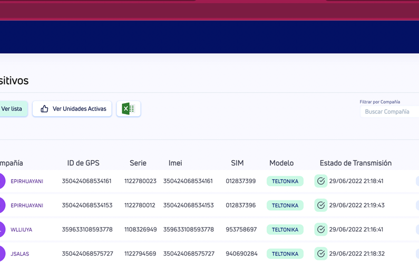Screen dimensions: 419x262
Task: Click the purple avatar beside WLLIUYA
Action: [x=2, y=229]
